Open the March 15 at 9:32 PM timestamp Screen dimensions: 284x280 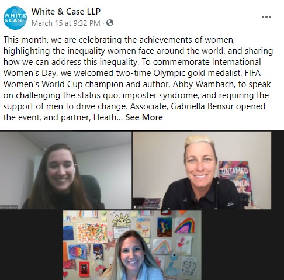point(65,23)
